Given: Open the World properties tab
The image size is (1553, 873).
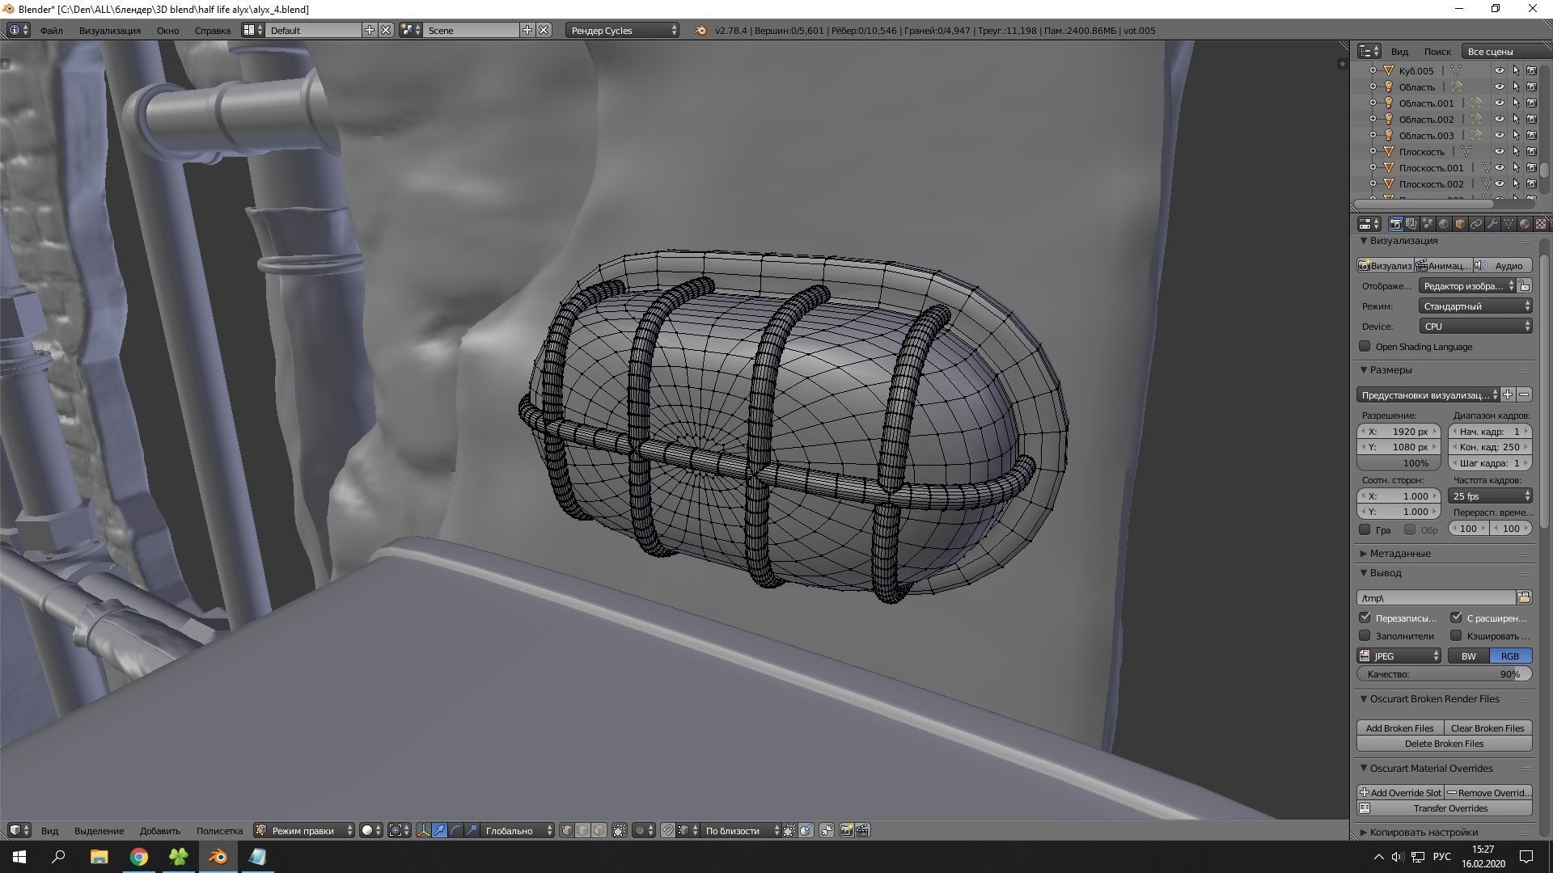Looking at the screenshot, I should [x=1444, y=224].
